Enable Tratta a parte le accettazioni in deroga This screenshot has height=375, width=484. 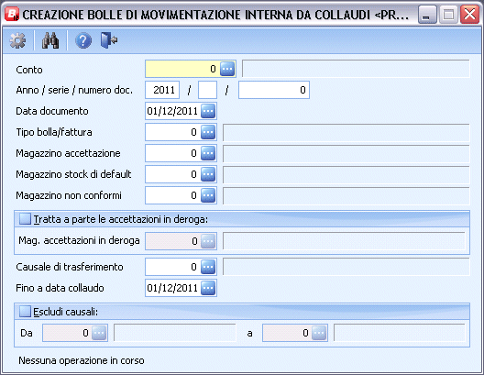coord(25,219)
